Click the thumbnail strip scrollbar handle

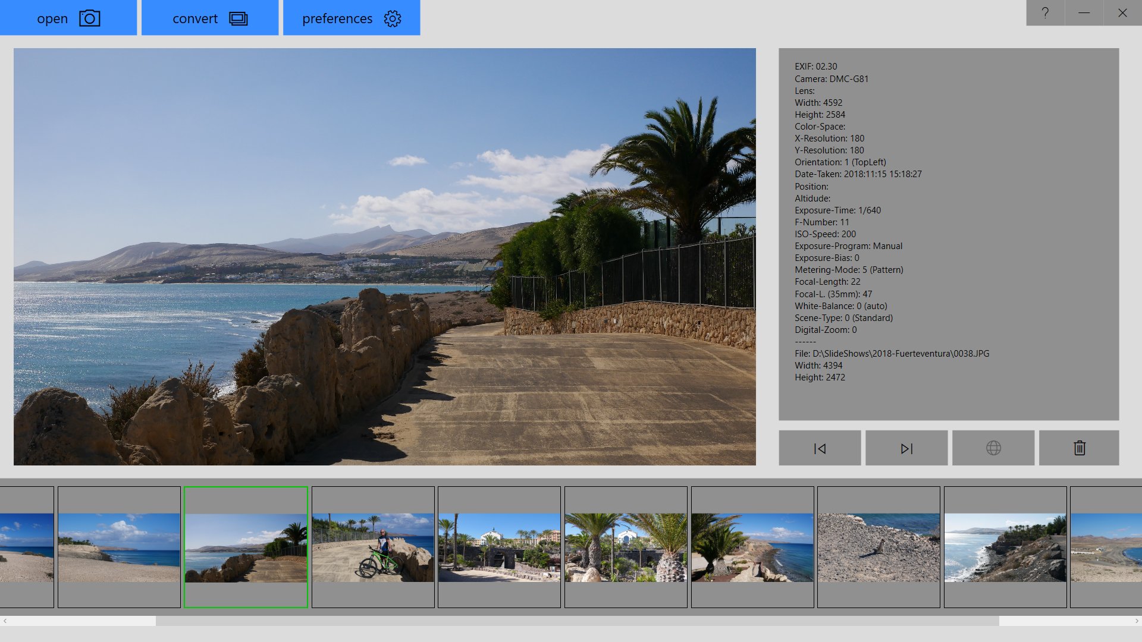577,621
